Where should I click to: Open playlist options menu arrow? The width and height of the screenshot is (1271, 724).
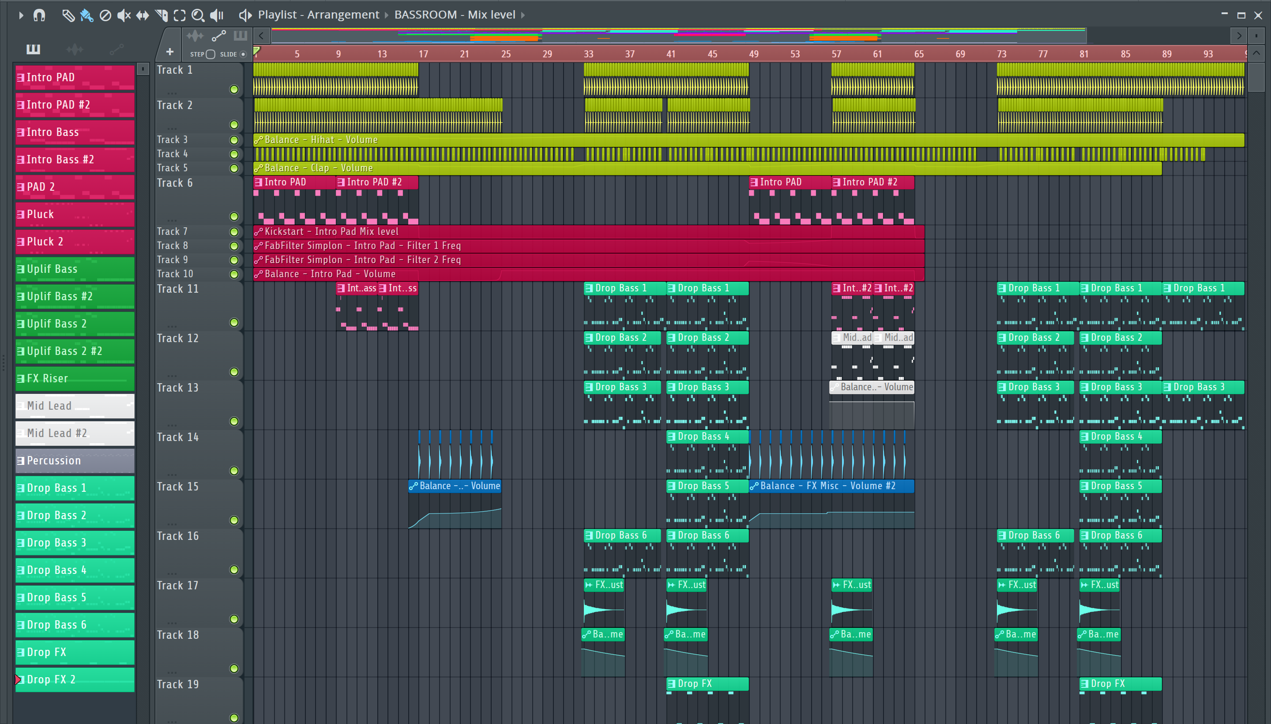coord(21,15)
